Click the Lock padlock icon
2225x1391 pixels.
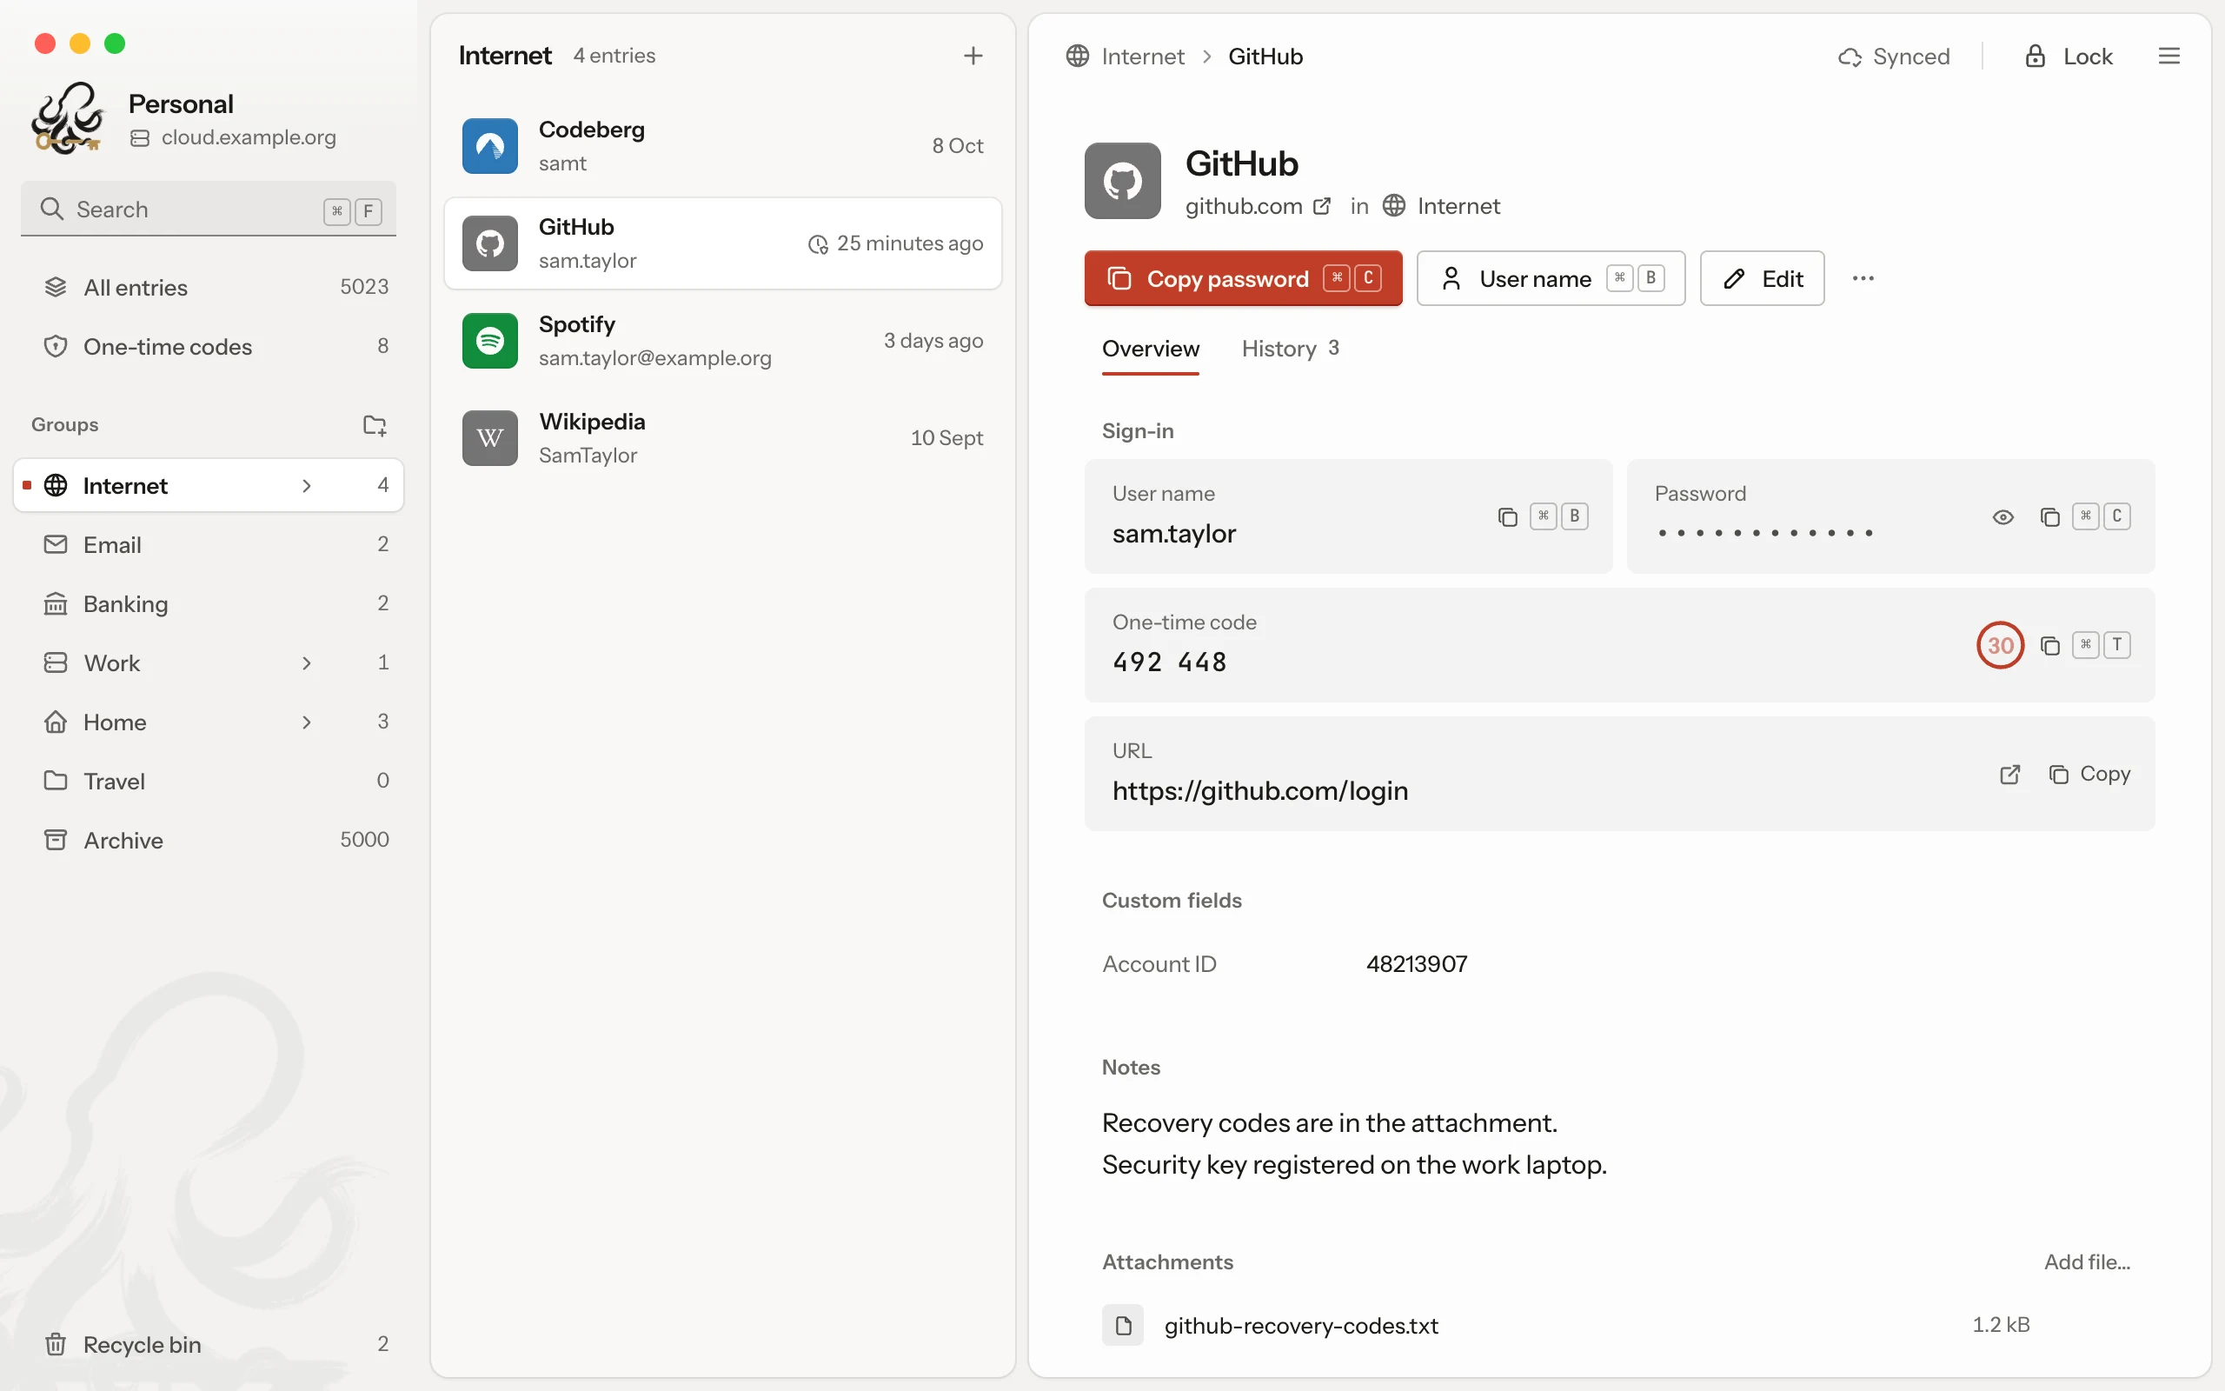[2035, 57]
